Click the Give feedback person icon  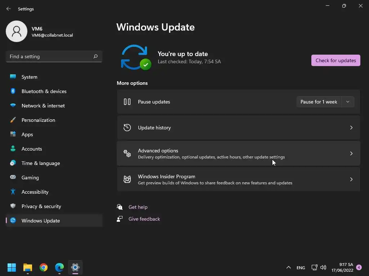point(120,219)
